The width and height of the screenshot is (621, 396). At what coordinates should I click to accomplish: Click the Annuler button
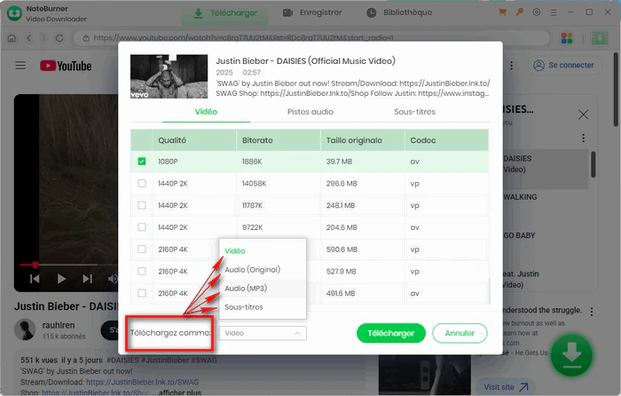pos(460,333)
